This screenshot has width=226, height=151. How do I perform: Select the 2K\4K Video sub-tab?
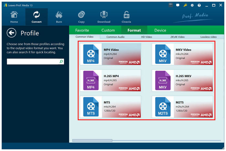click(178, 37)
